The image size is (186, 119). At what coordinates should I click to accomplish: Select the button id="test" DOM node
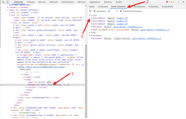pos(45,85)
